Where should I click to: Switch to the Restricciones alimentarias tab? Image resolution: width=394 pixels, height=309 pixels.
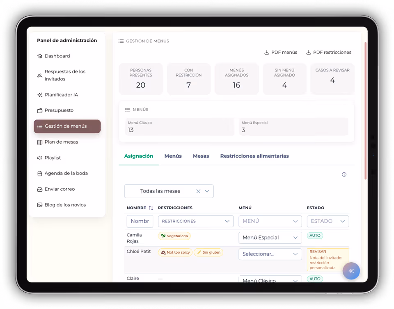254,156
